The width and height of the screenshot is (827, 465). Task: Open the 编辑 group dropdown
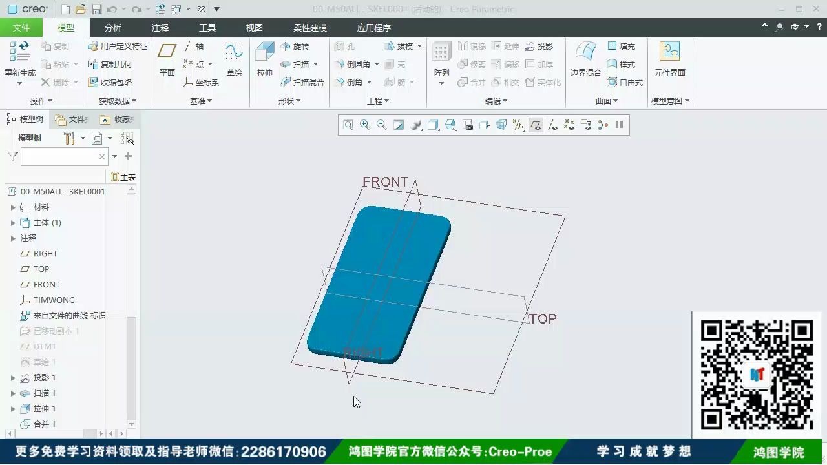(496, 101)
